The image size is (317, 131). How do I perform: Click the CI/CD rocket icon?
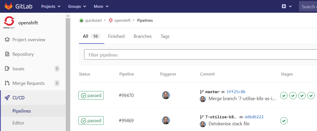pos(7,98)
